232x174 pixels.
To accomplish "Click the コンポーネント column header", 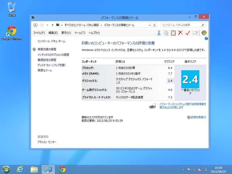I will 89,61.
